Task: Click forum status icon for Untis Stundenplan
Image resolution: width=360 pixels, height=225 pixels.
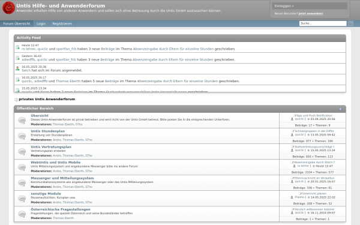Action: click(22, 136)
